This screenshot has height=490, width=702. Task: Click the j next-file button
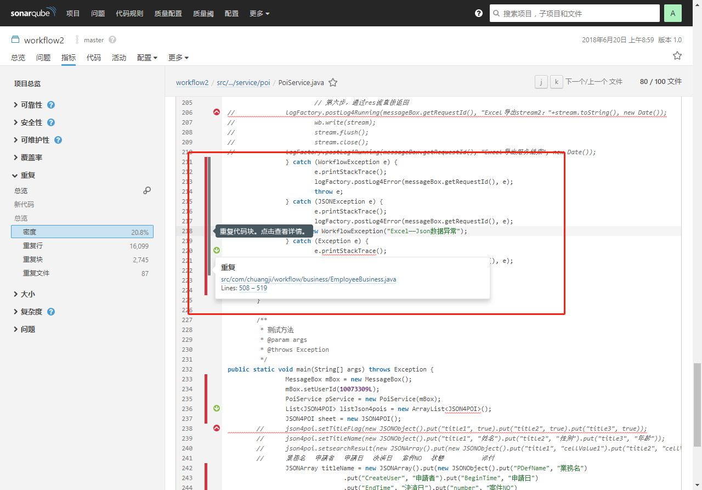(x=541, y=82)
